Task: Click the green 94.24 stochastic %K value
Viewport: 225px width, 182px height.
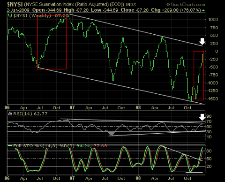Action: click(x=83, y=146)
